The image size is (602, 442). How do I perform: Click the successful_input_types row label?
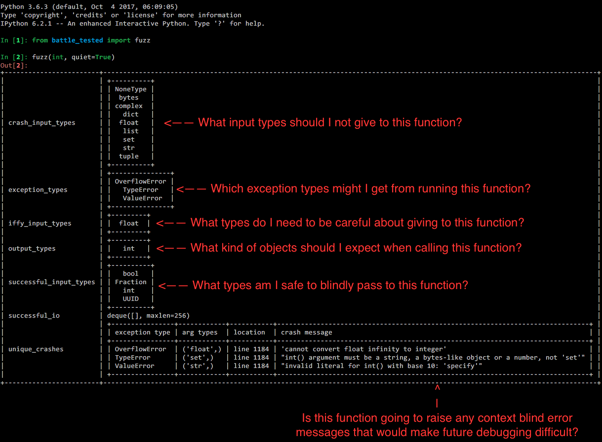[52, 282]
